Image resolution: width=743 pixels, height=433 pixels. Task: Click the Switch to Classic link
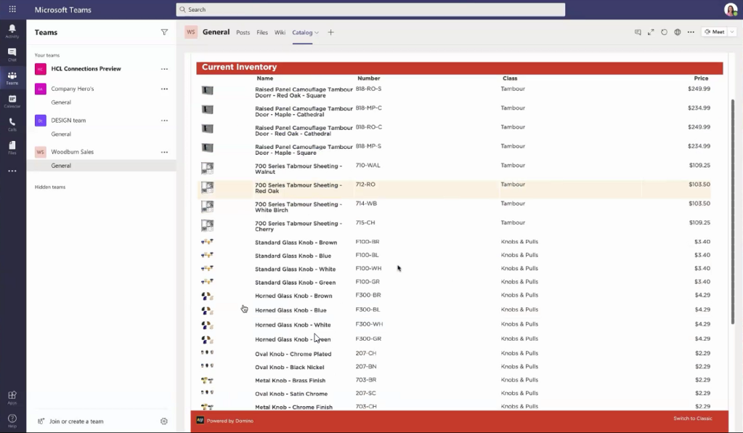(692, 418)
